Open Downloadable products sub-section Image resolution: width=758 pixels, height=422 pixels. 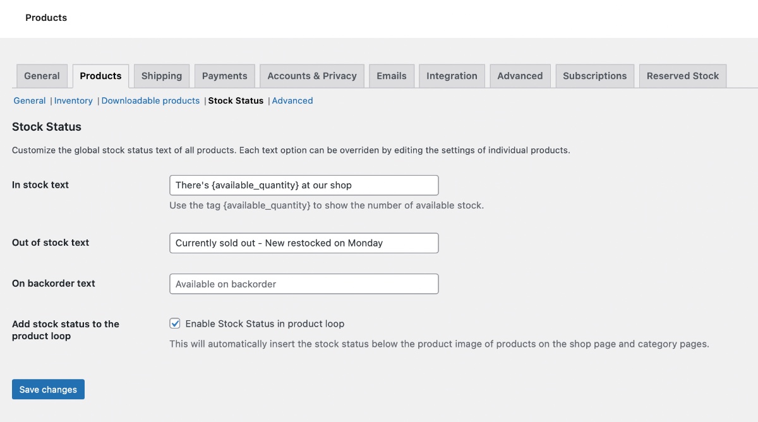click(x=150, y=100)
